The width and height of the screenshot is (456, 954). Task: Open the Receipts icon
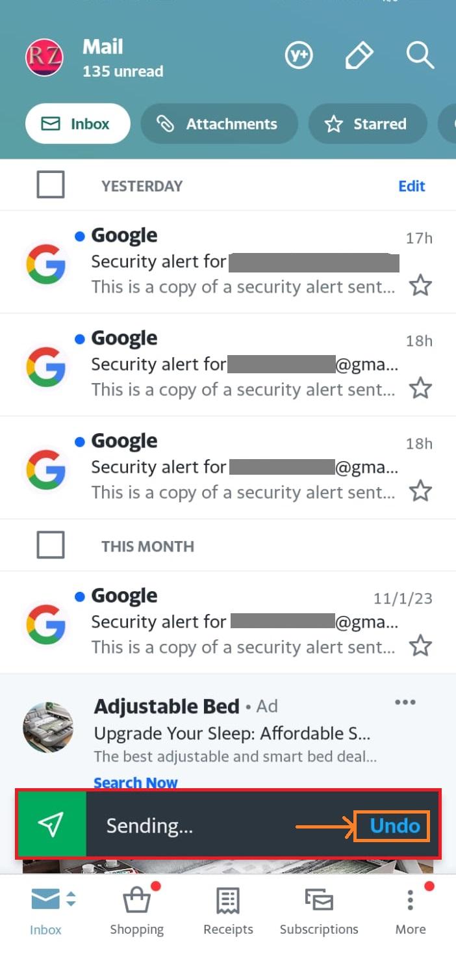228,901
